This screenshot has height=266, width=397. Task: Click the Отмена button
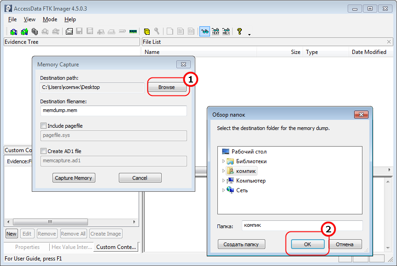tap(345, 244)
